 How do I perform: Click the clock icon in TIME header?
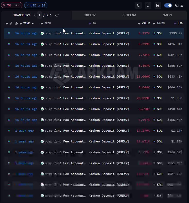[x=16, y=23]
